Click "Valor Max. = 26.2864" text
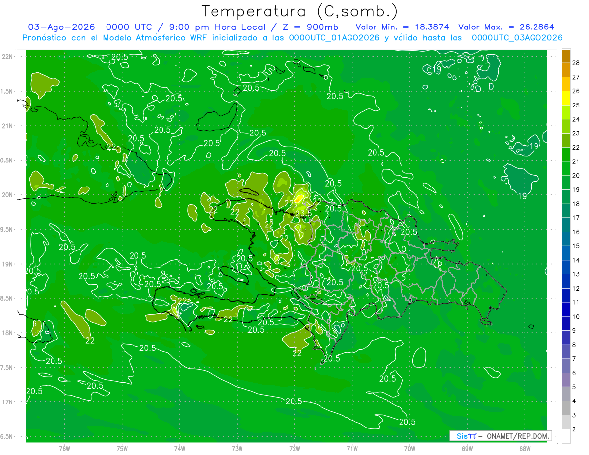This screenshot has height=455, width=589. click(507, 27)
